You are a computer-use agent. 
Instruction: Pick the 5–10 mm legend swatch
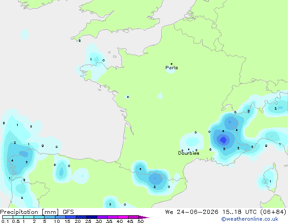(50, 217)
